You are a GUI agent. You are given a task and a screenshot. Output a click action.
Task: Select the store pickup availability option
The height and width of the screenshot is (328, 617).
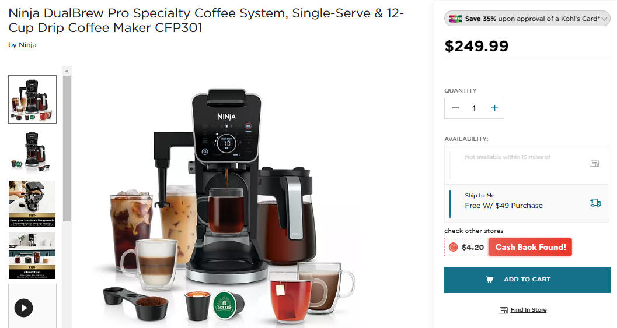(527, 165)
